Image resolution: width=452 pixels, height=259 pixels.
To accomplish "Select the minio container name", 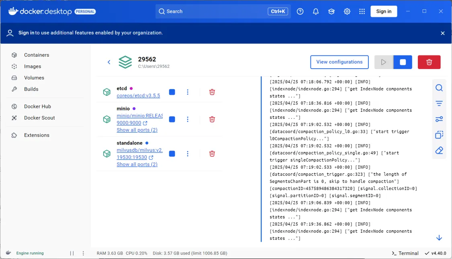I will pos(123,108).
